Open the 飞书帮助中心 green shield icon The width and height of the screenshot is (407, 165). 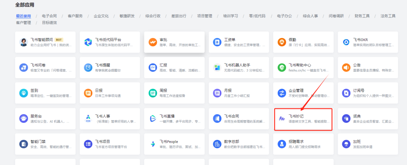[282, 67]
